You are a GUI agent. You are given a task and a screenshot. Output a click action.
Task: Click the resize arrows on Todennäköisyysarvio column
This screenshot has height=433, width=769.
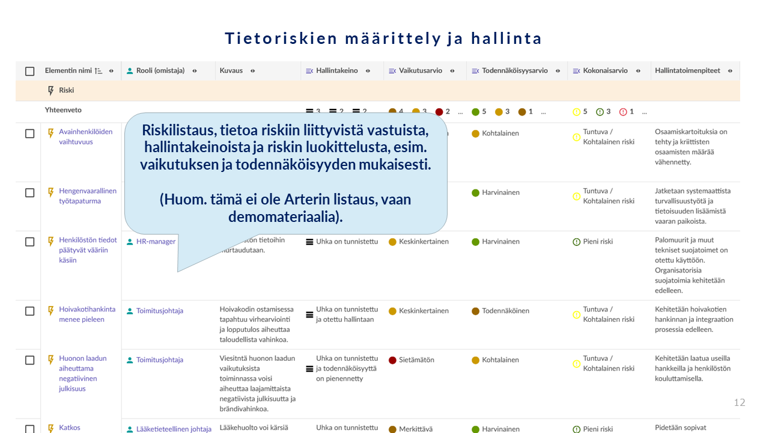click(x=558, y=71)
